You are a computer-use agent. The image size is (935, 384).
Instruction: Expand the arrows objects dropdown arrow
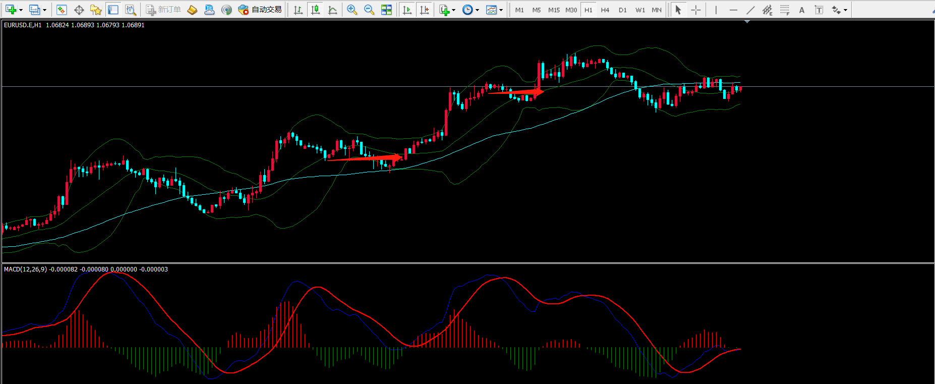pyautogui.click(x=845, y=10)
